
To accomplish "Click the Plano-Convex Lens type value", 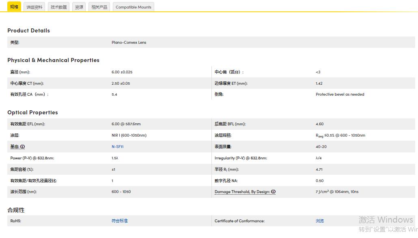I will point(129,43).
